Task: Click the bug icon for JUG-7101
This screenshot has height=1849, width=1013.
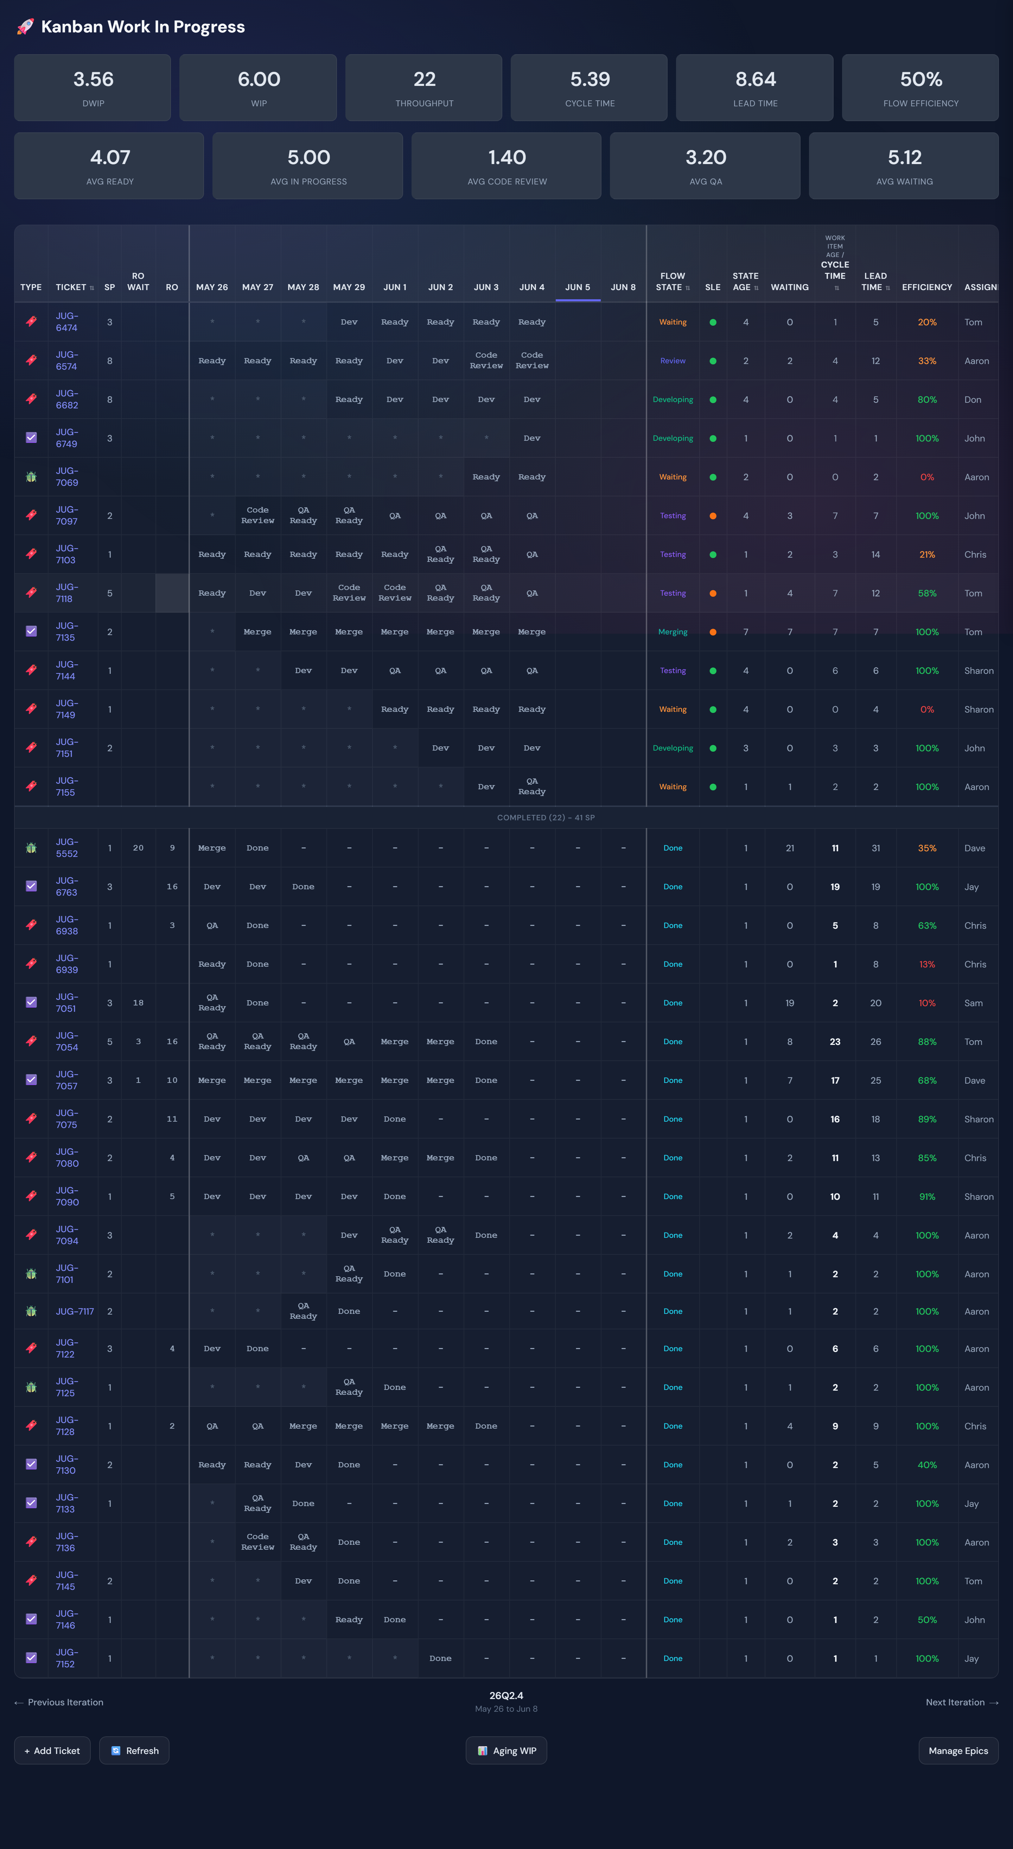Action: (x=31, y=1274)
